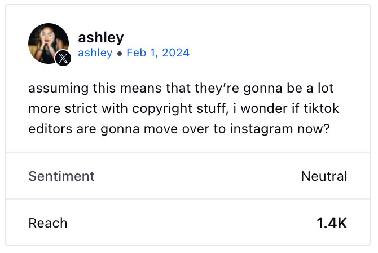The height and width of the screenshot is (253, 378).
Task: Open the blue ashley handle link
Action: point(95,53)
